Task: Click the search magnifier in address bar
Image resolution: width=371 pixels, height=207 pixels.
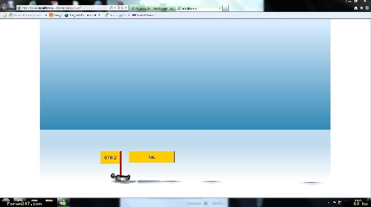Action: [111, 8]
